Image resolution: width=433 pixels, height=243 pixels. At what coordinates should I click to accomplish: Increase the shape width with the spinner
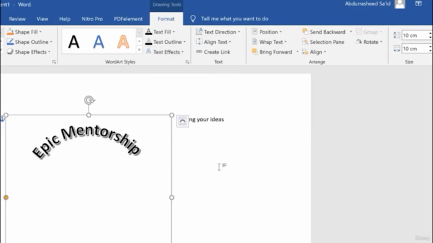click(x=430, y=47)
